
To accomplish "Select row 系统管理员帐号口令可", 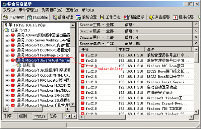I will click(136, 61).
